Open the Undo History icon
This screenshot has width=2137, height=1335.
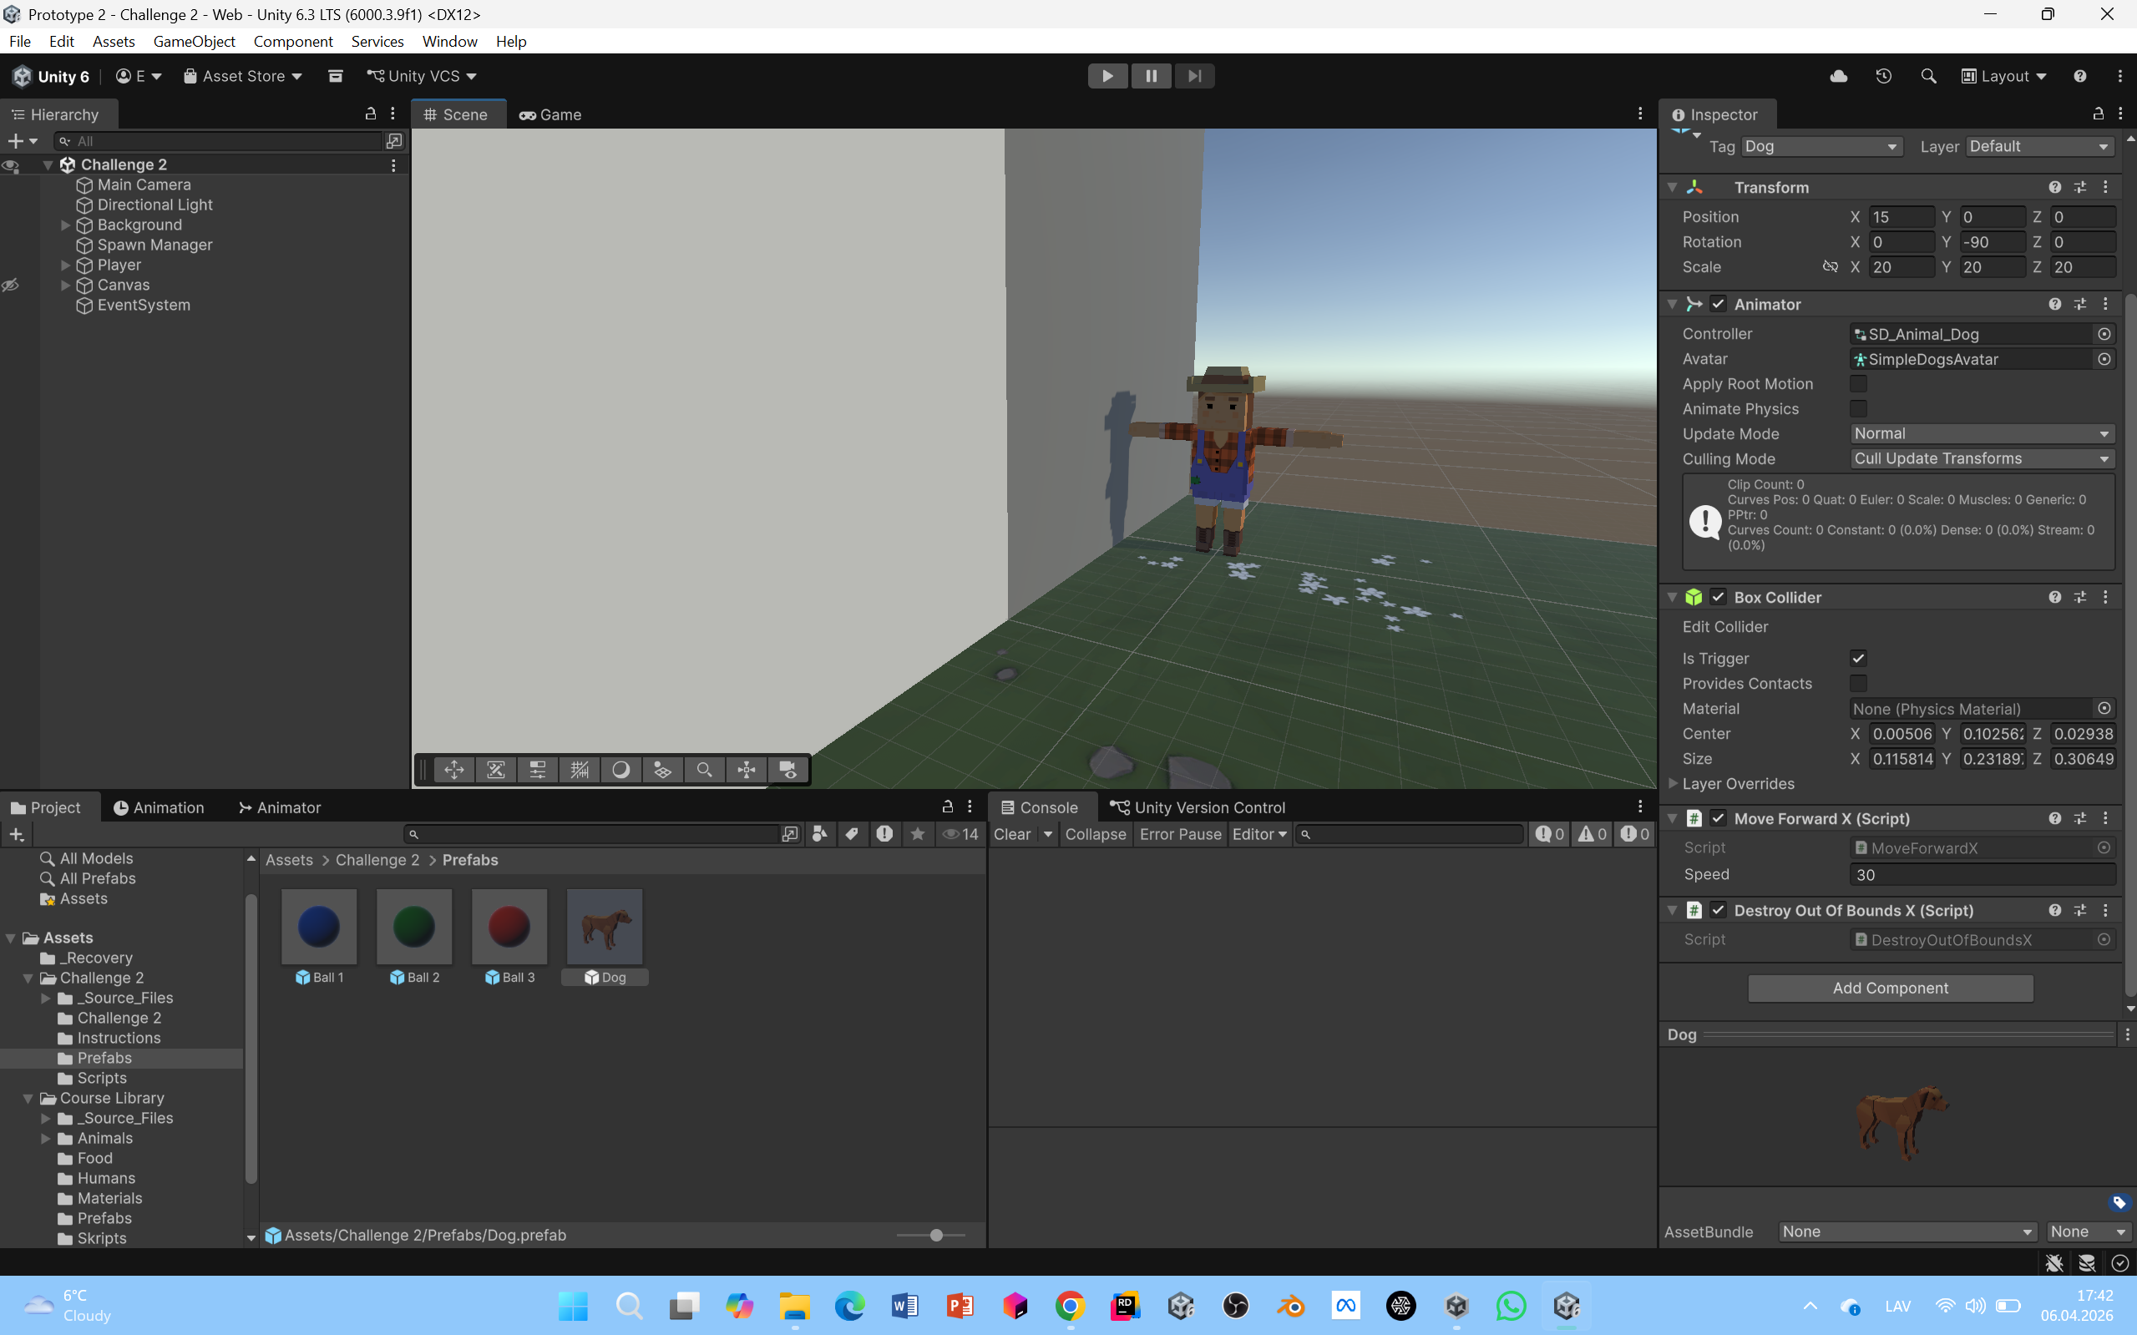coord(1884,76)
